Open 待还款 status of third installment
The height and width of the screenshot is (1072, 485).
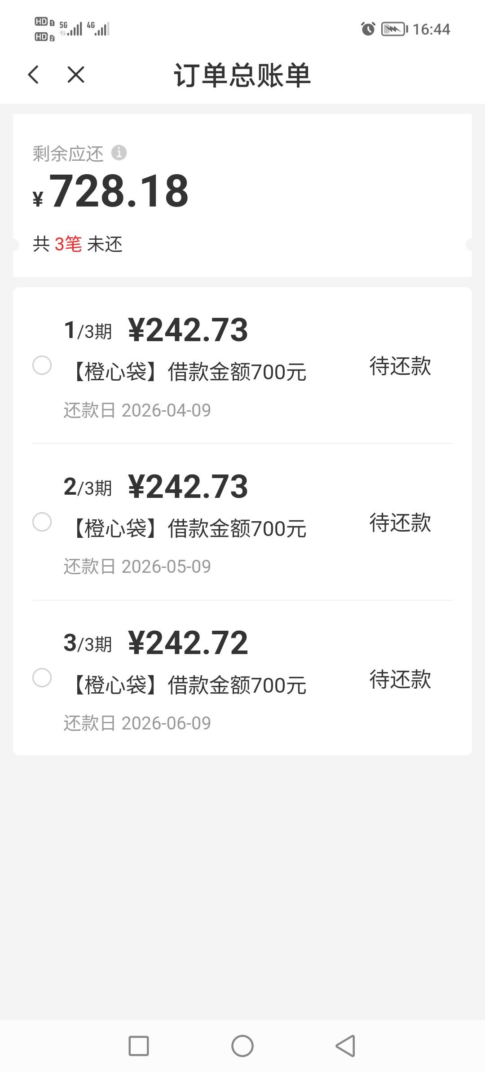[400, 679]
